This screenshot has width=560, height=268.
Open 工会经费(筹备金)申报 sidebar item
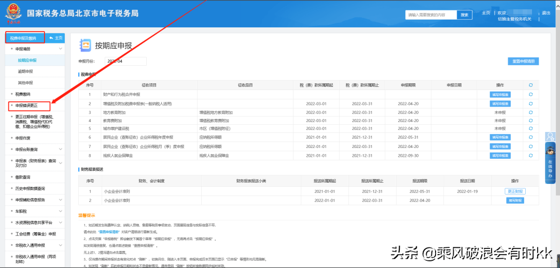pyautogui.click(x=36, y=234)
